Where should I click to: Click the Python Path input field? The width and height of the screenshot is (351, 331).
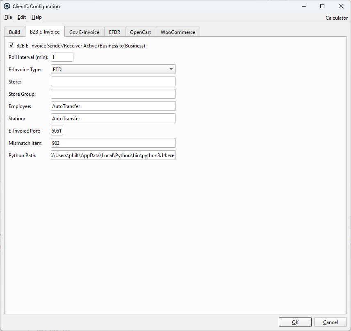[113, 155]
